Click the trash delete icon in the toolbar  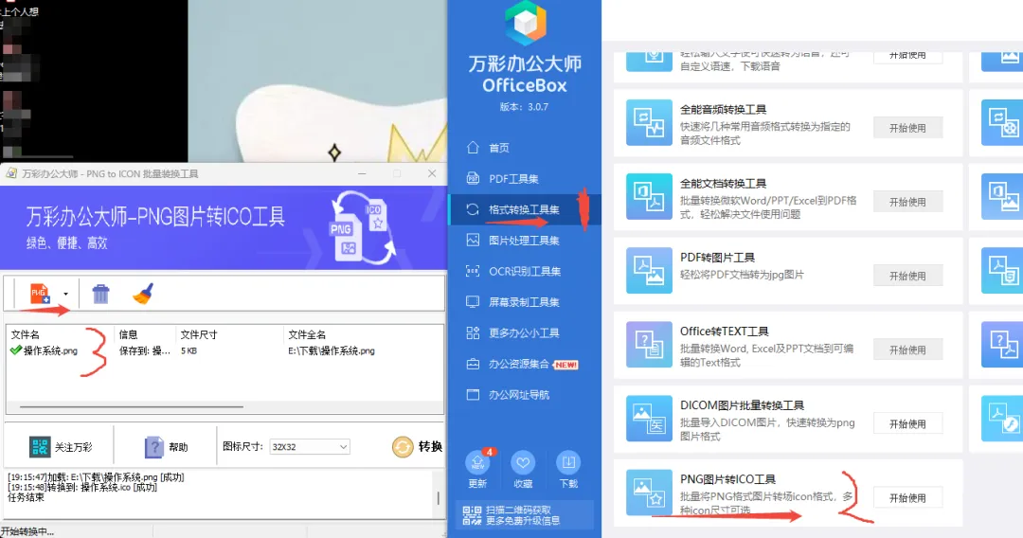tap(100, 294)
